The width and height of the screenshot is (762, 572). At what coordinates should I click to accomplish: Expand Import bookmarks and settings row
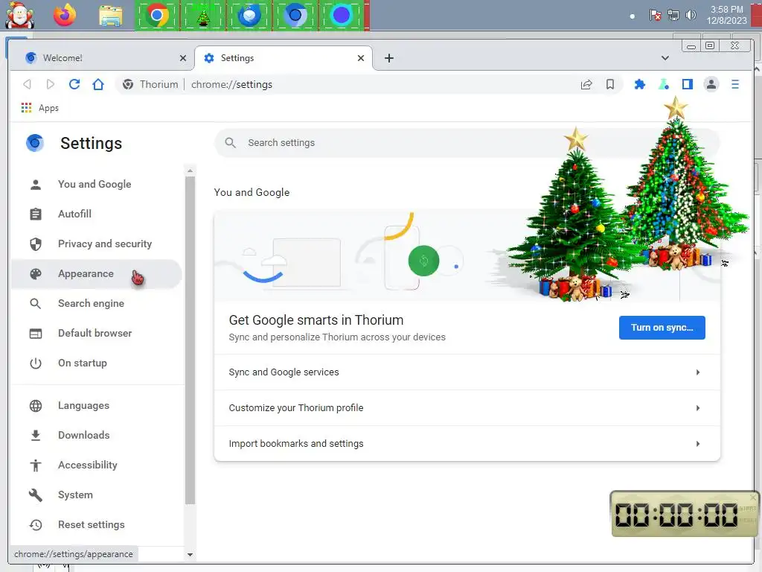click(x=467, y=444)
